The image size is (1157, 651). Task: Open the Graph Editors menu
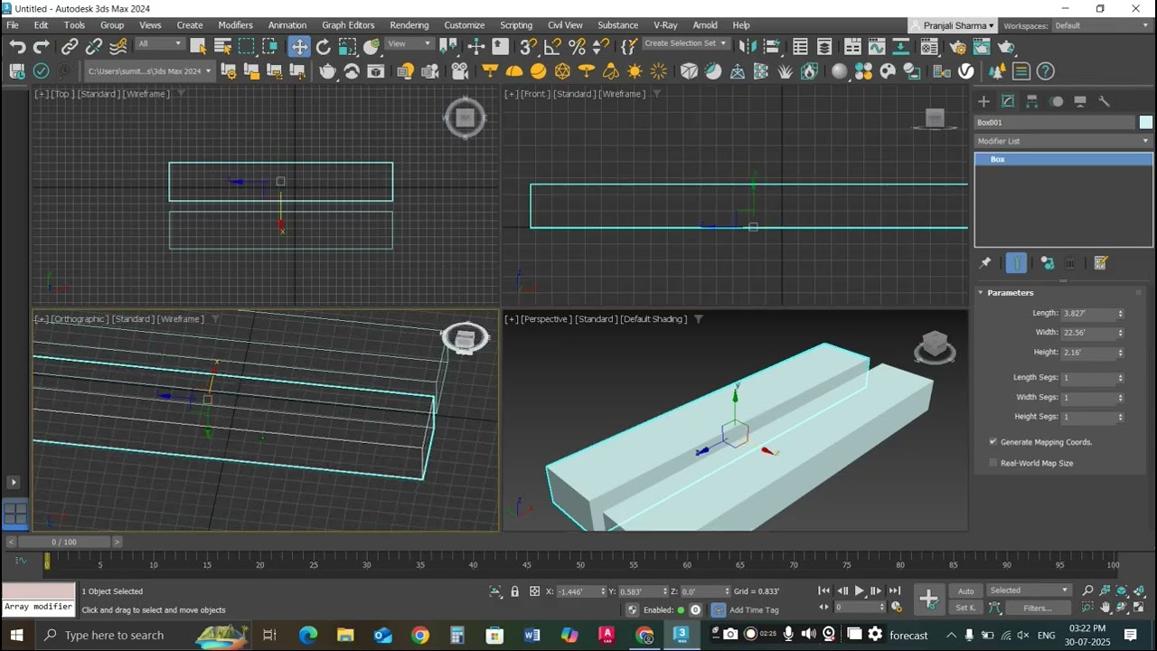[348, 25]
